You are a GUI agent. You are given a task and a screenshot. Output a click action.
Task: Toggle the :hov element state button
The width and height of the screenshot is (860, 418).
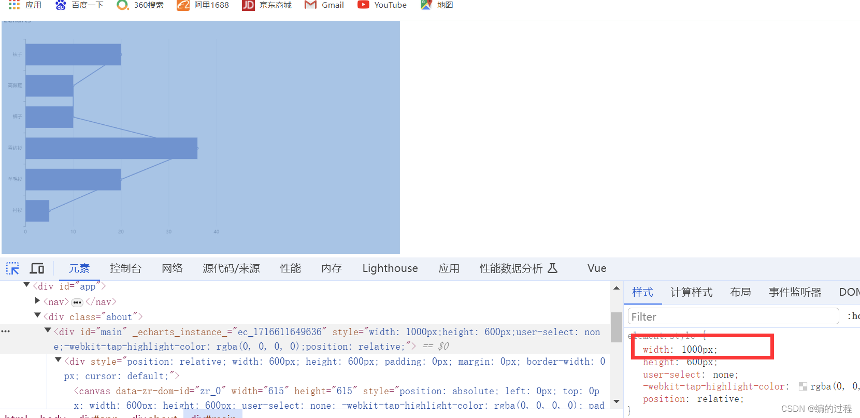854,316
